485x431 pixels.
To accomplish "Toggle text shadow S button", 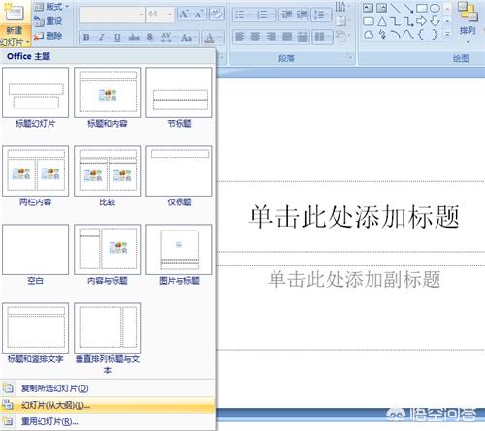I will click(x=150, y=38).
